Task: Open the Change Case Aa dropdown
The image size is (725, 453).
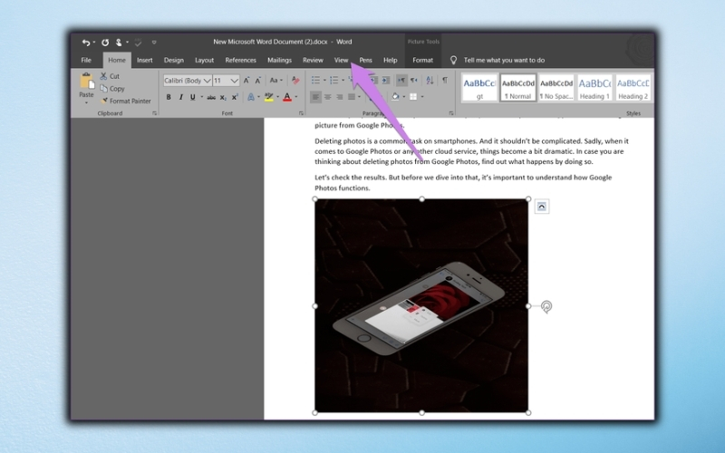Action: pos(276,81)
